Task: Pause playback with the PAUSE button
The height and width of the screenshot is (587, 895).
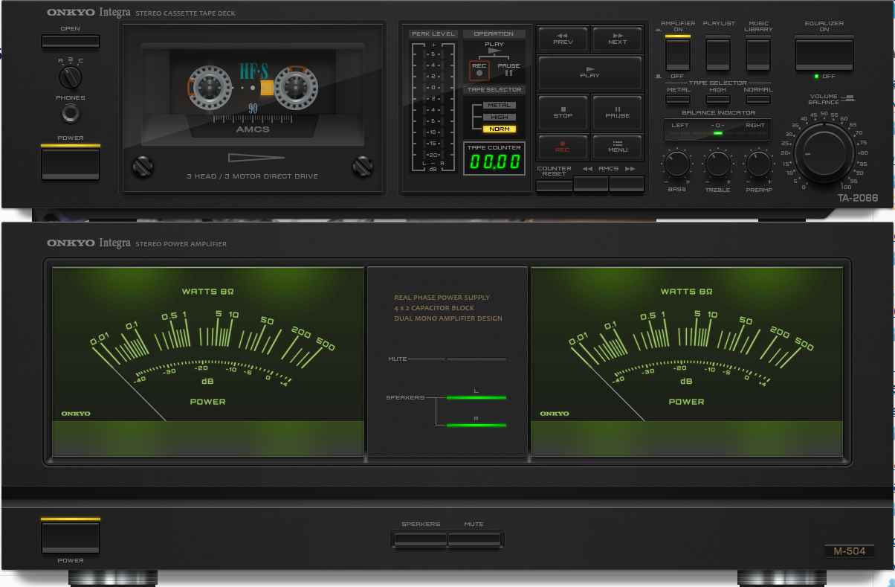Action: pos(617,112)
